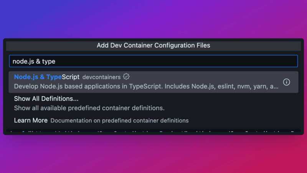Click the empty right side of the search field
The width and height of the screenshot is (307, 173).
point(230,61)
